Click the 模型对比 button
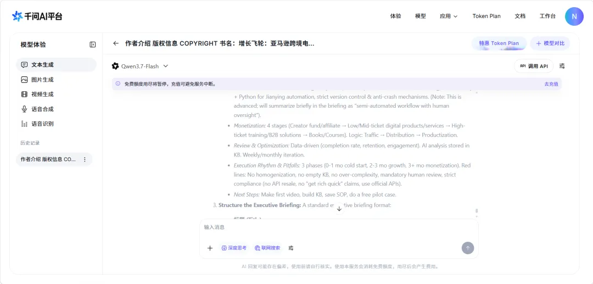593x284 pixels. (550, 43)
